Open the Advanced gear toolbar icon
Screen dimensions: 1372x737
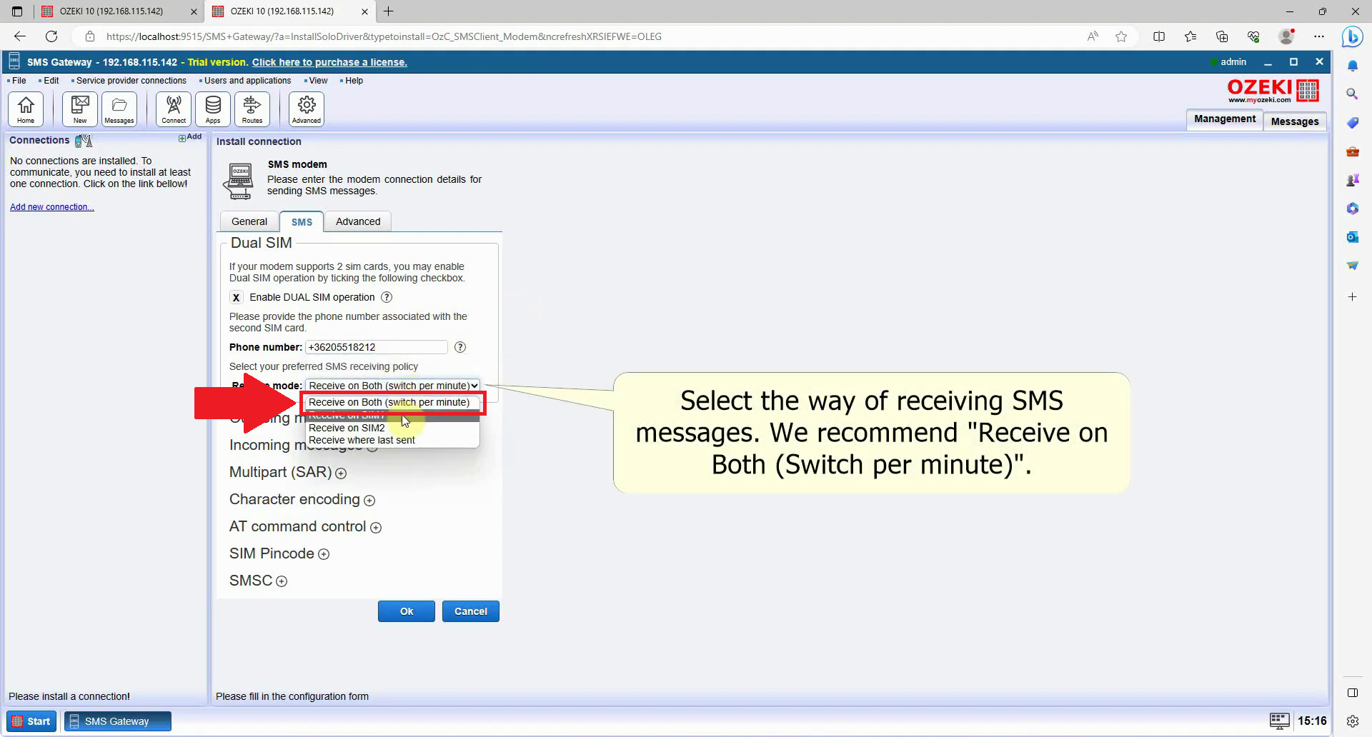point(307,109)
